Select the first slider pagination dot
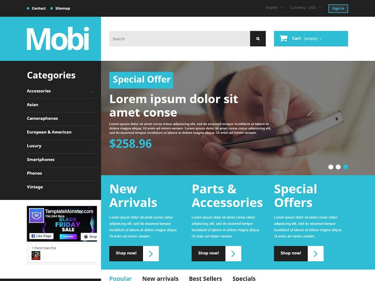375x281 pixels. click(331, 167)
